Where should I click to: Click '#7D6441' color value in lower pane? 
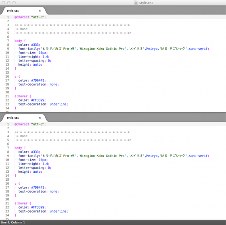tap(38, 188)
